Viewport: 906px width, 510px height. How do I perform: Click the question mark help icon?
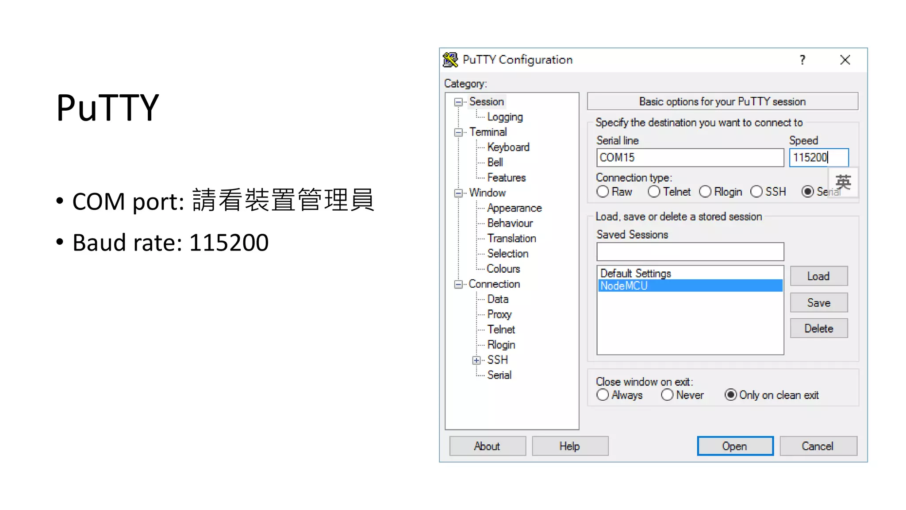[x=802, y=60]
